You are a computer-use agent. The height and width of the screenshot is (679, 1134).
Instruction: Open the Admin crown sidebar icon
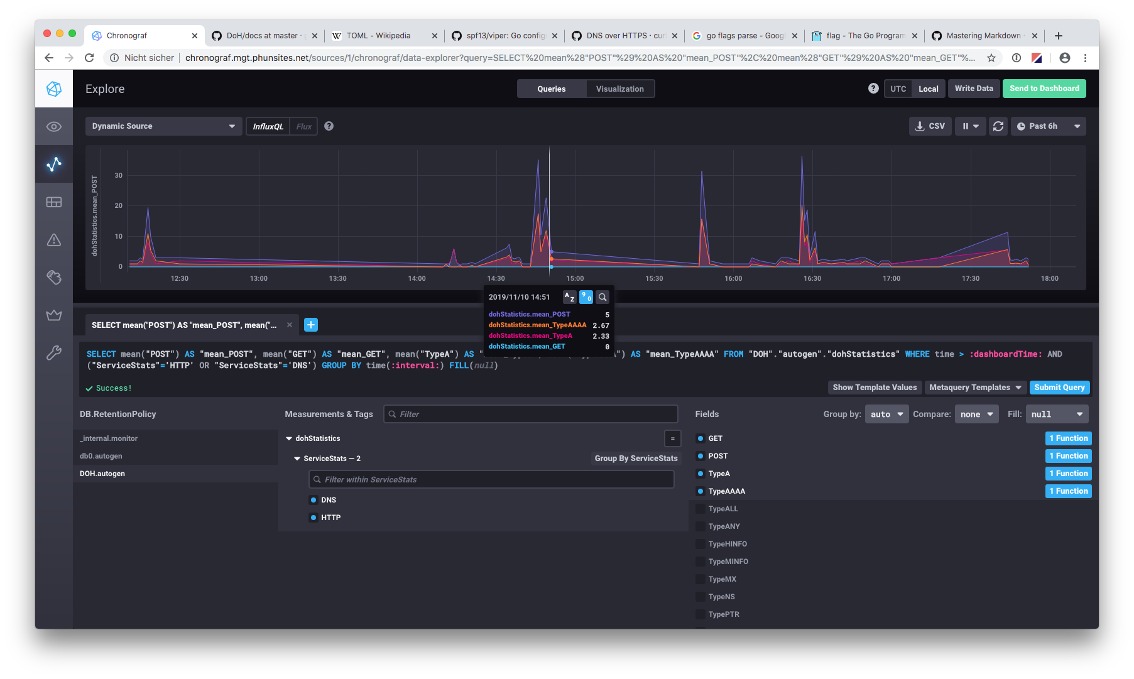click(x=54, y=315)
